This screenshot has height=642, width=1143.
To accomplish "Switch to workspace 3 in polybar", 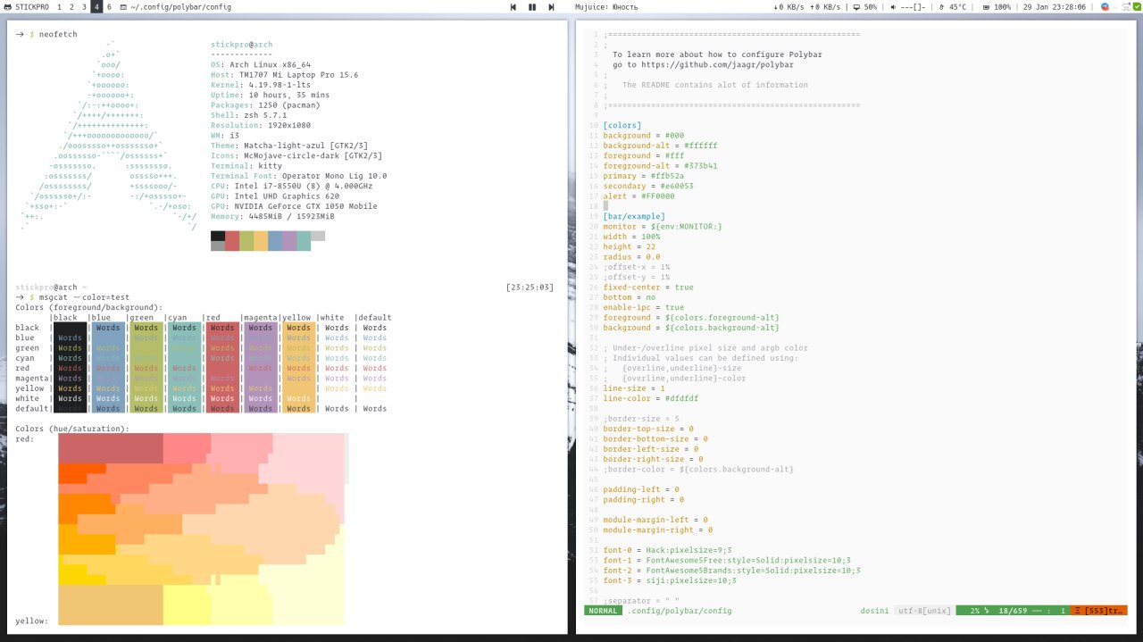I will (85, 6).
